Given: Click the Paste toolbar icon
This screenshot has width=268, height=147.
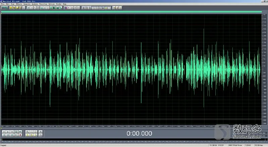Looking at the screenshot, I should pos(48,8).
